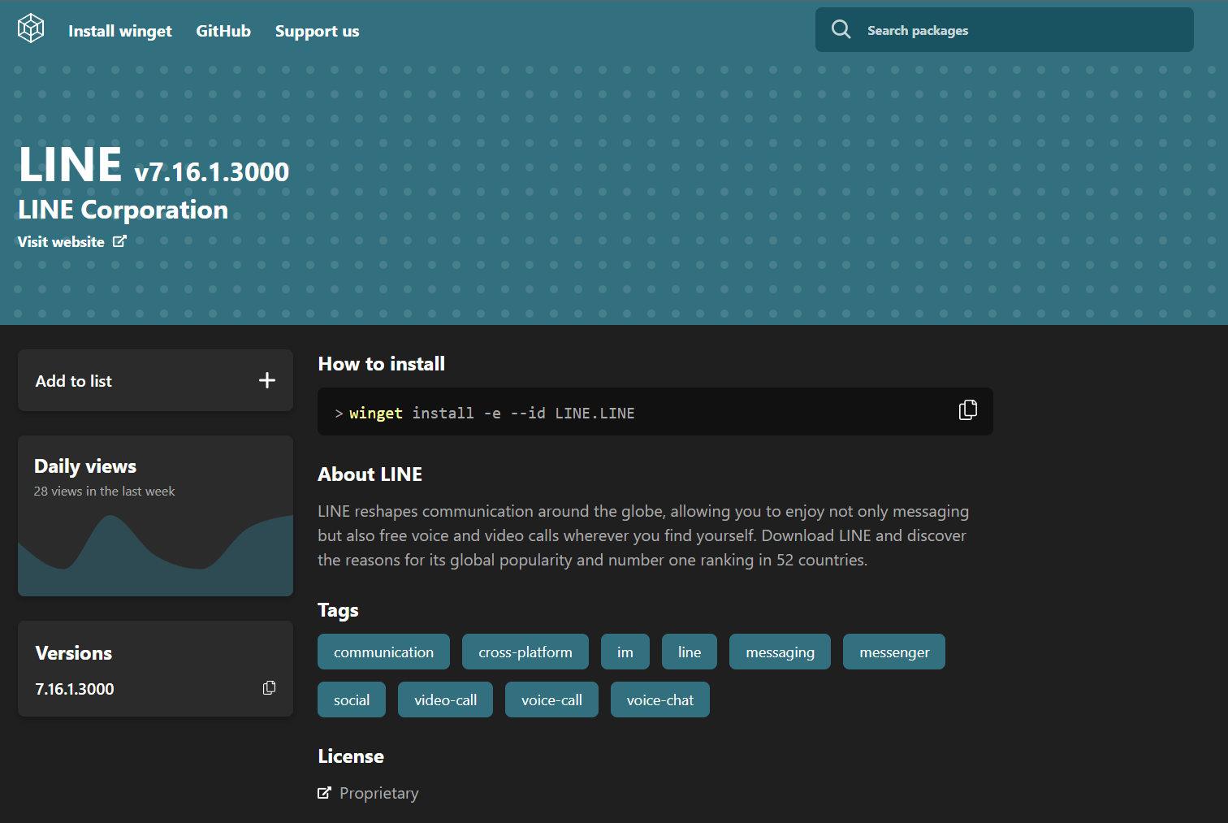1228x823 pixels.
Task: Open the Proprietary license link
Action: point(378,793)
